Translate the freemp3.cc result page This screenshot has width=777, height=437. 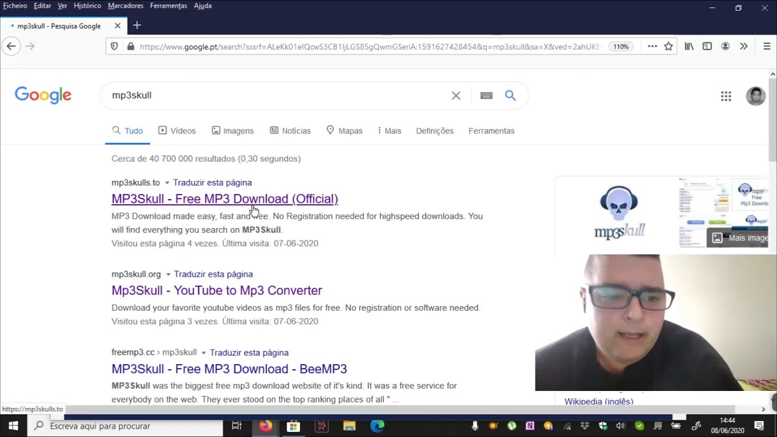click(x=249, y=353)
